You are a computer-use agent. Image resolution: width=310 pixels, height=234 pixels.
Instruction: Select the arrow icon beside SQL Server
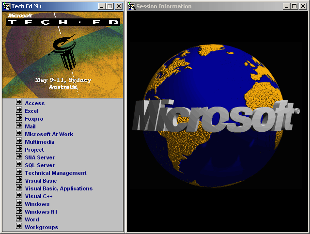point(19,165)
